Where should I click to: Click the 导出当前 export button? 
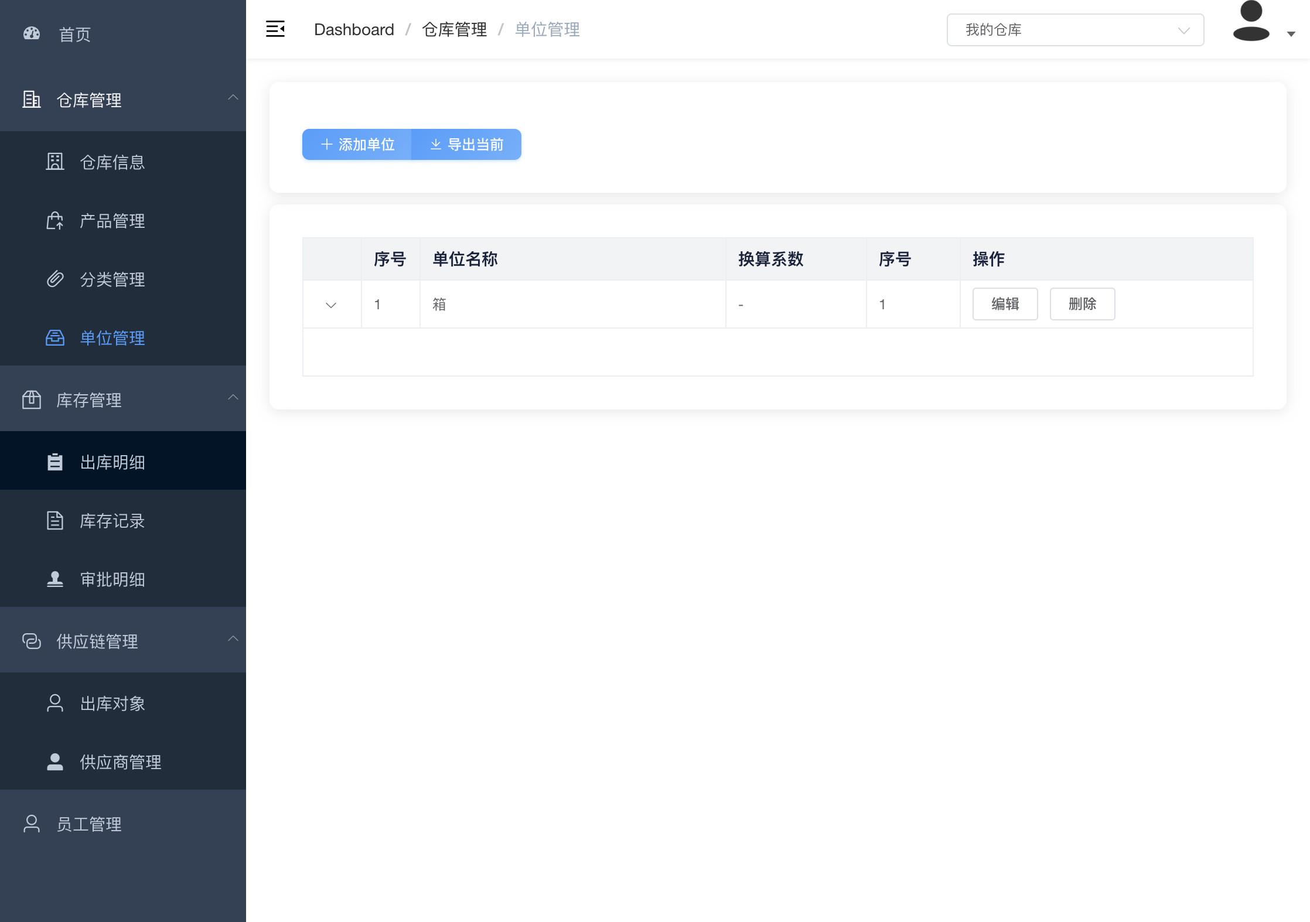(466, 145)
